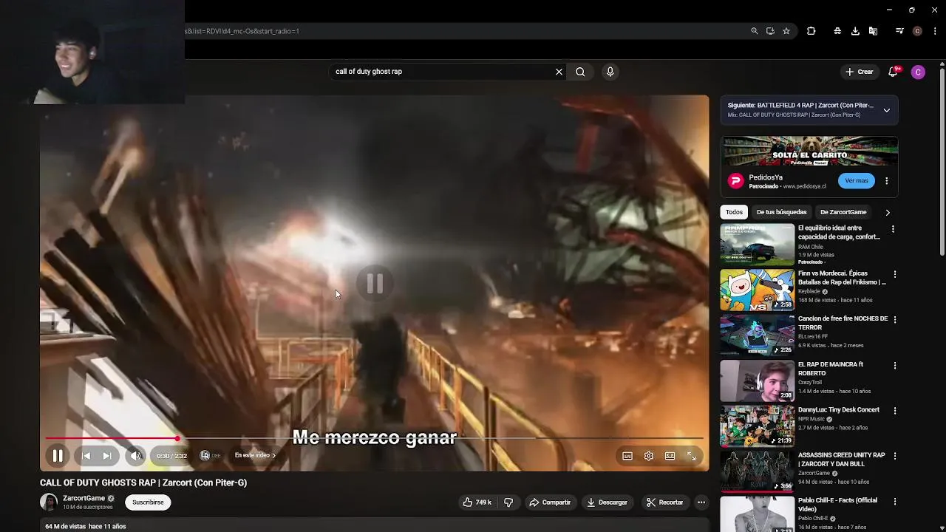The height and width of the screenshot is (532, 946).
Task: Open options for the RAM Chile sponsored video
Action: [893, 229]
